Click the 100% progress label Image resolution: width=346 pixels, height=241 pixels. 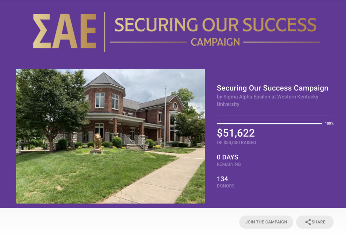pos(329,124)
